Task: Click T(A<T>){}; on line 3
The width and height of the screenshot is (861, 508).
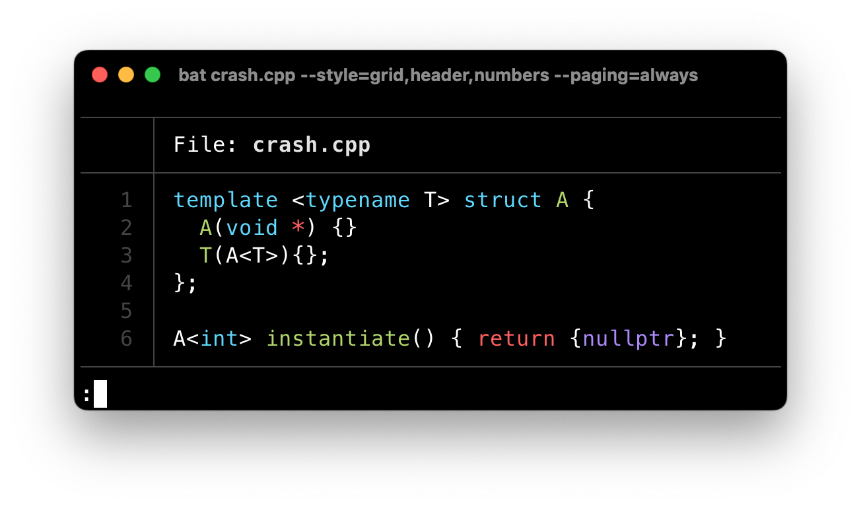Action: (264, 255)
